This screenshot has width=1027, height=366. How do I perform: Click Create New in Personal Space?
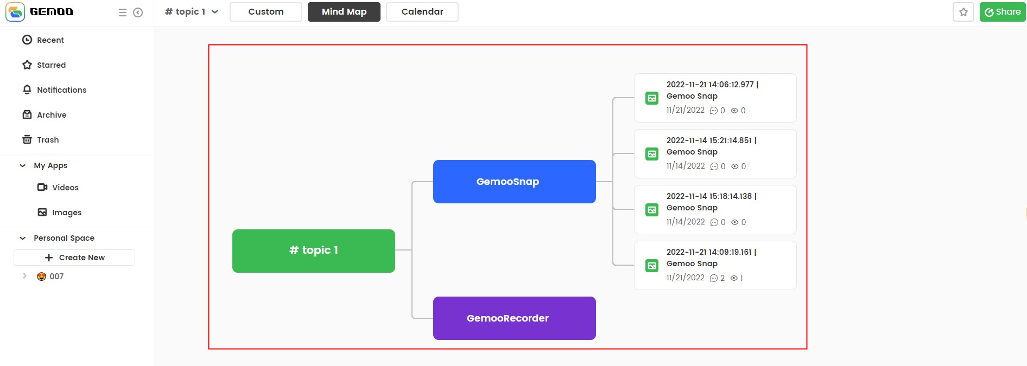(74, 258)
